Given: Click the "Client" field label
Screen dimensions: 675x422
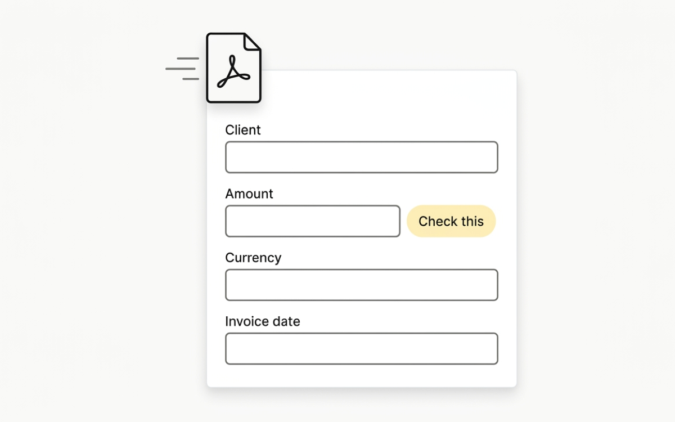Looking at the screenshot, I should 243,130.
